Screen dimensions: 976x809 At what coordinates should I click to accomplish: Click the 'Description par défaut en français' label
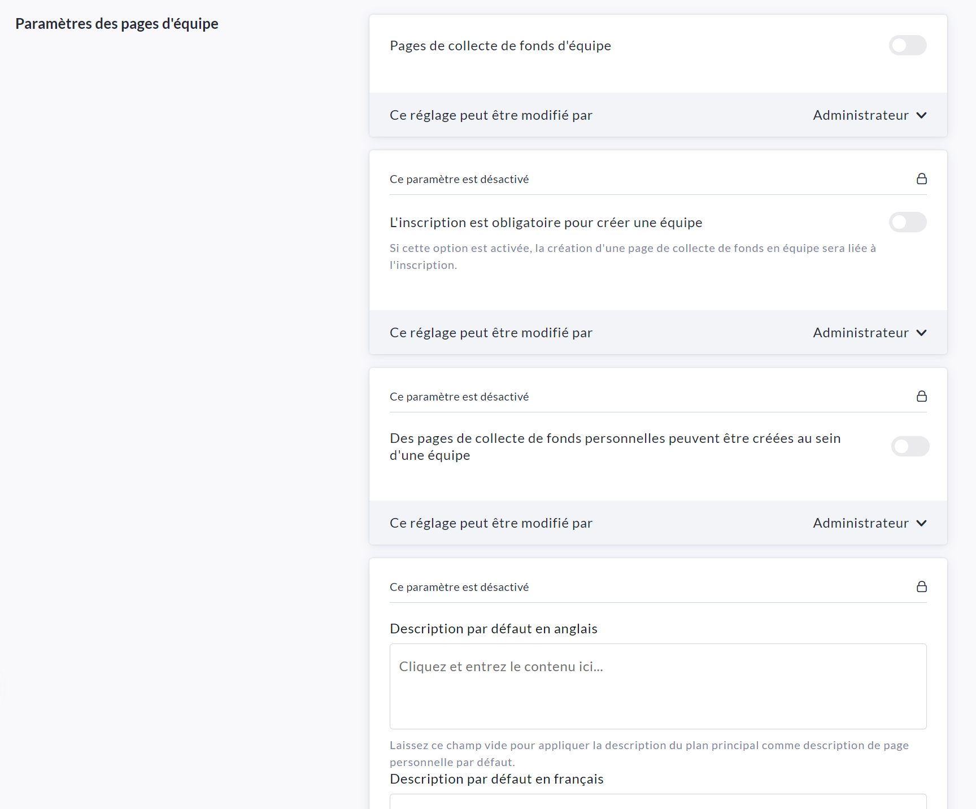click(496, 779)
